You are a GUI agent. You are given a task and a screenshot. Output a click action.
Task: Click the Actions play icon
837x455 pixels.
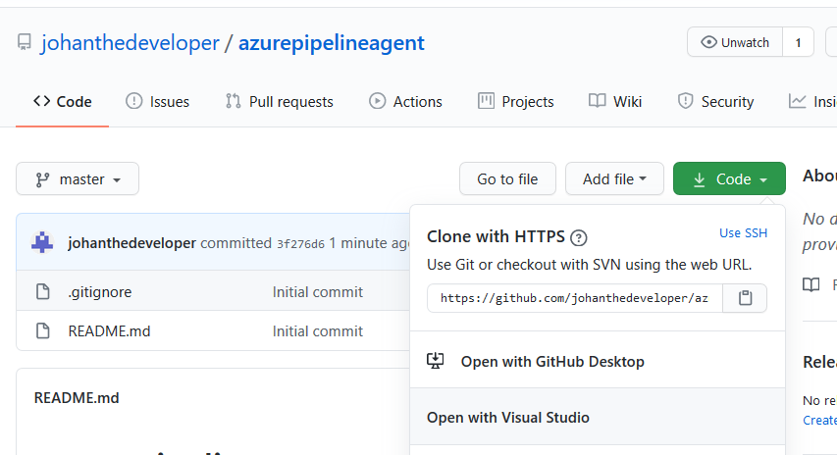378,101
